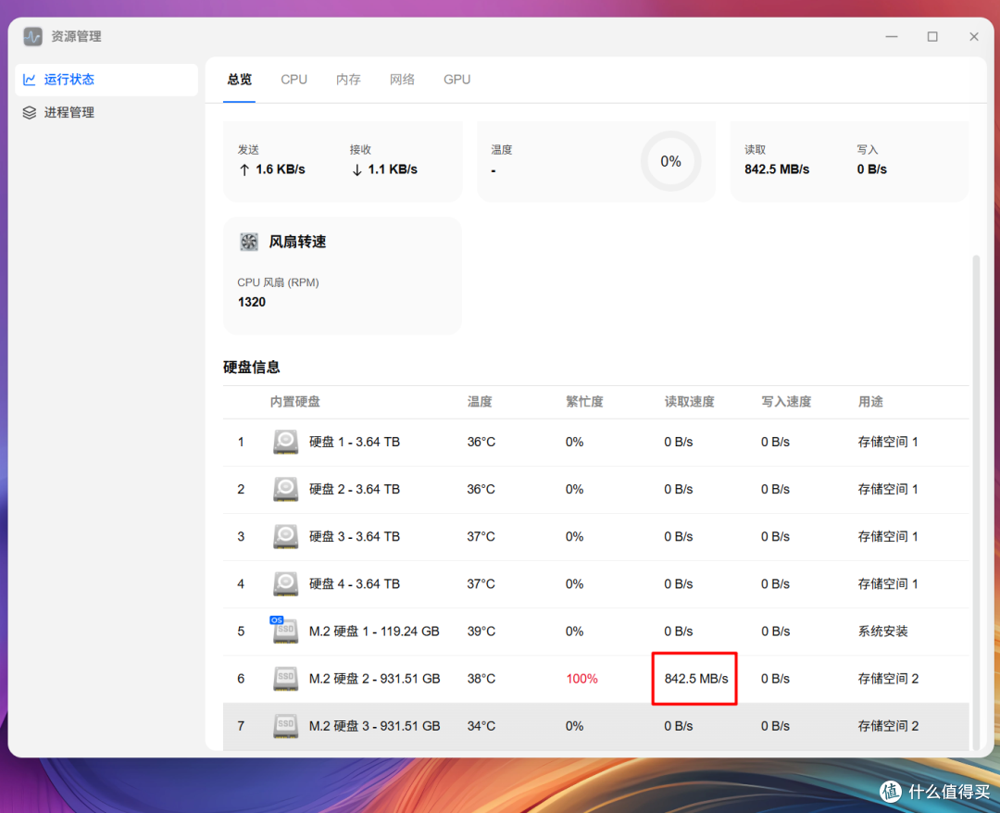Open 进程管理 in the sidebar
Viewport: 1000px width, 813px height.
[106, 113]
